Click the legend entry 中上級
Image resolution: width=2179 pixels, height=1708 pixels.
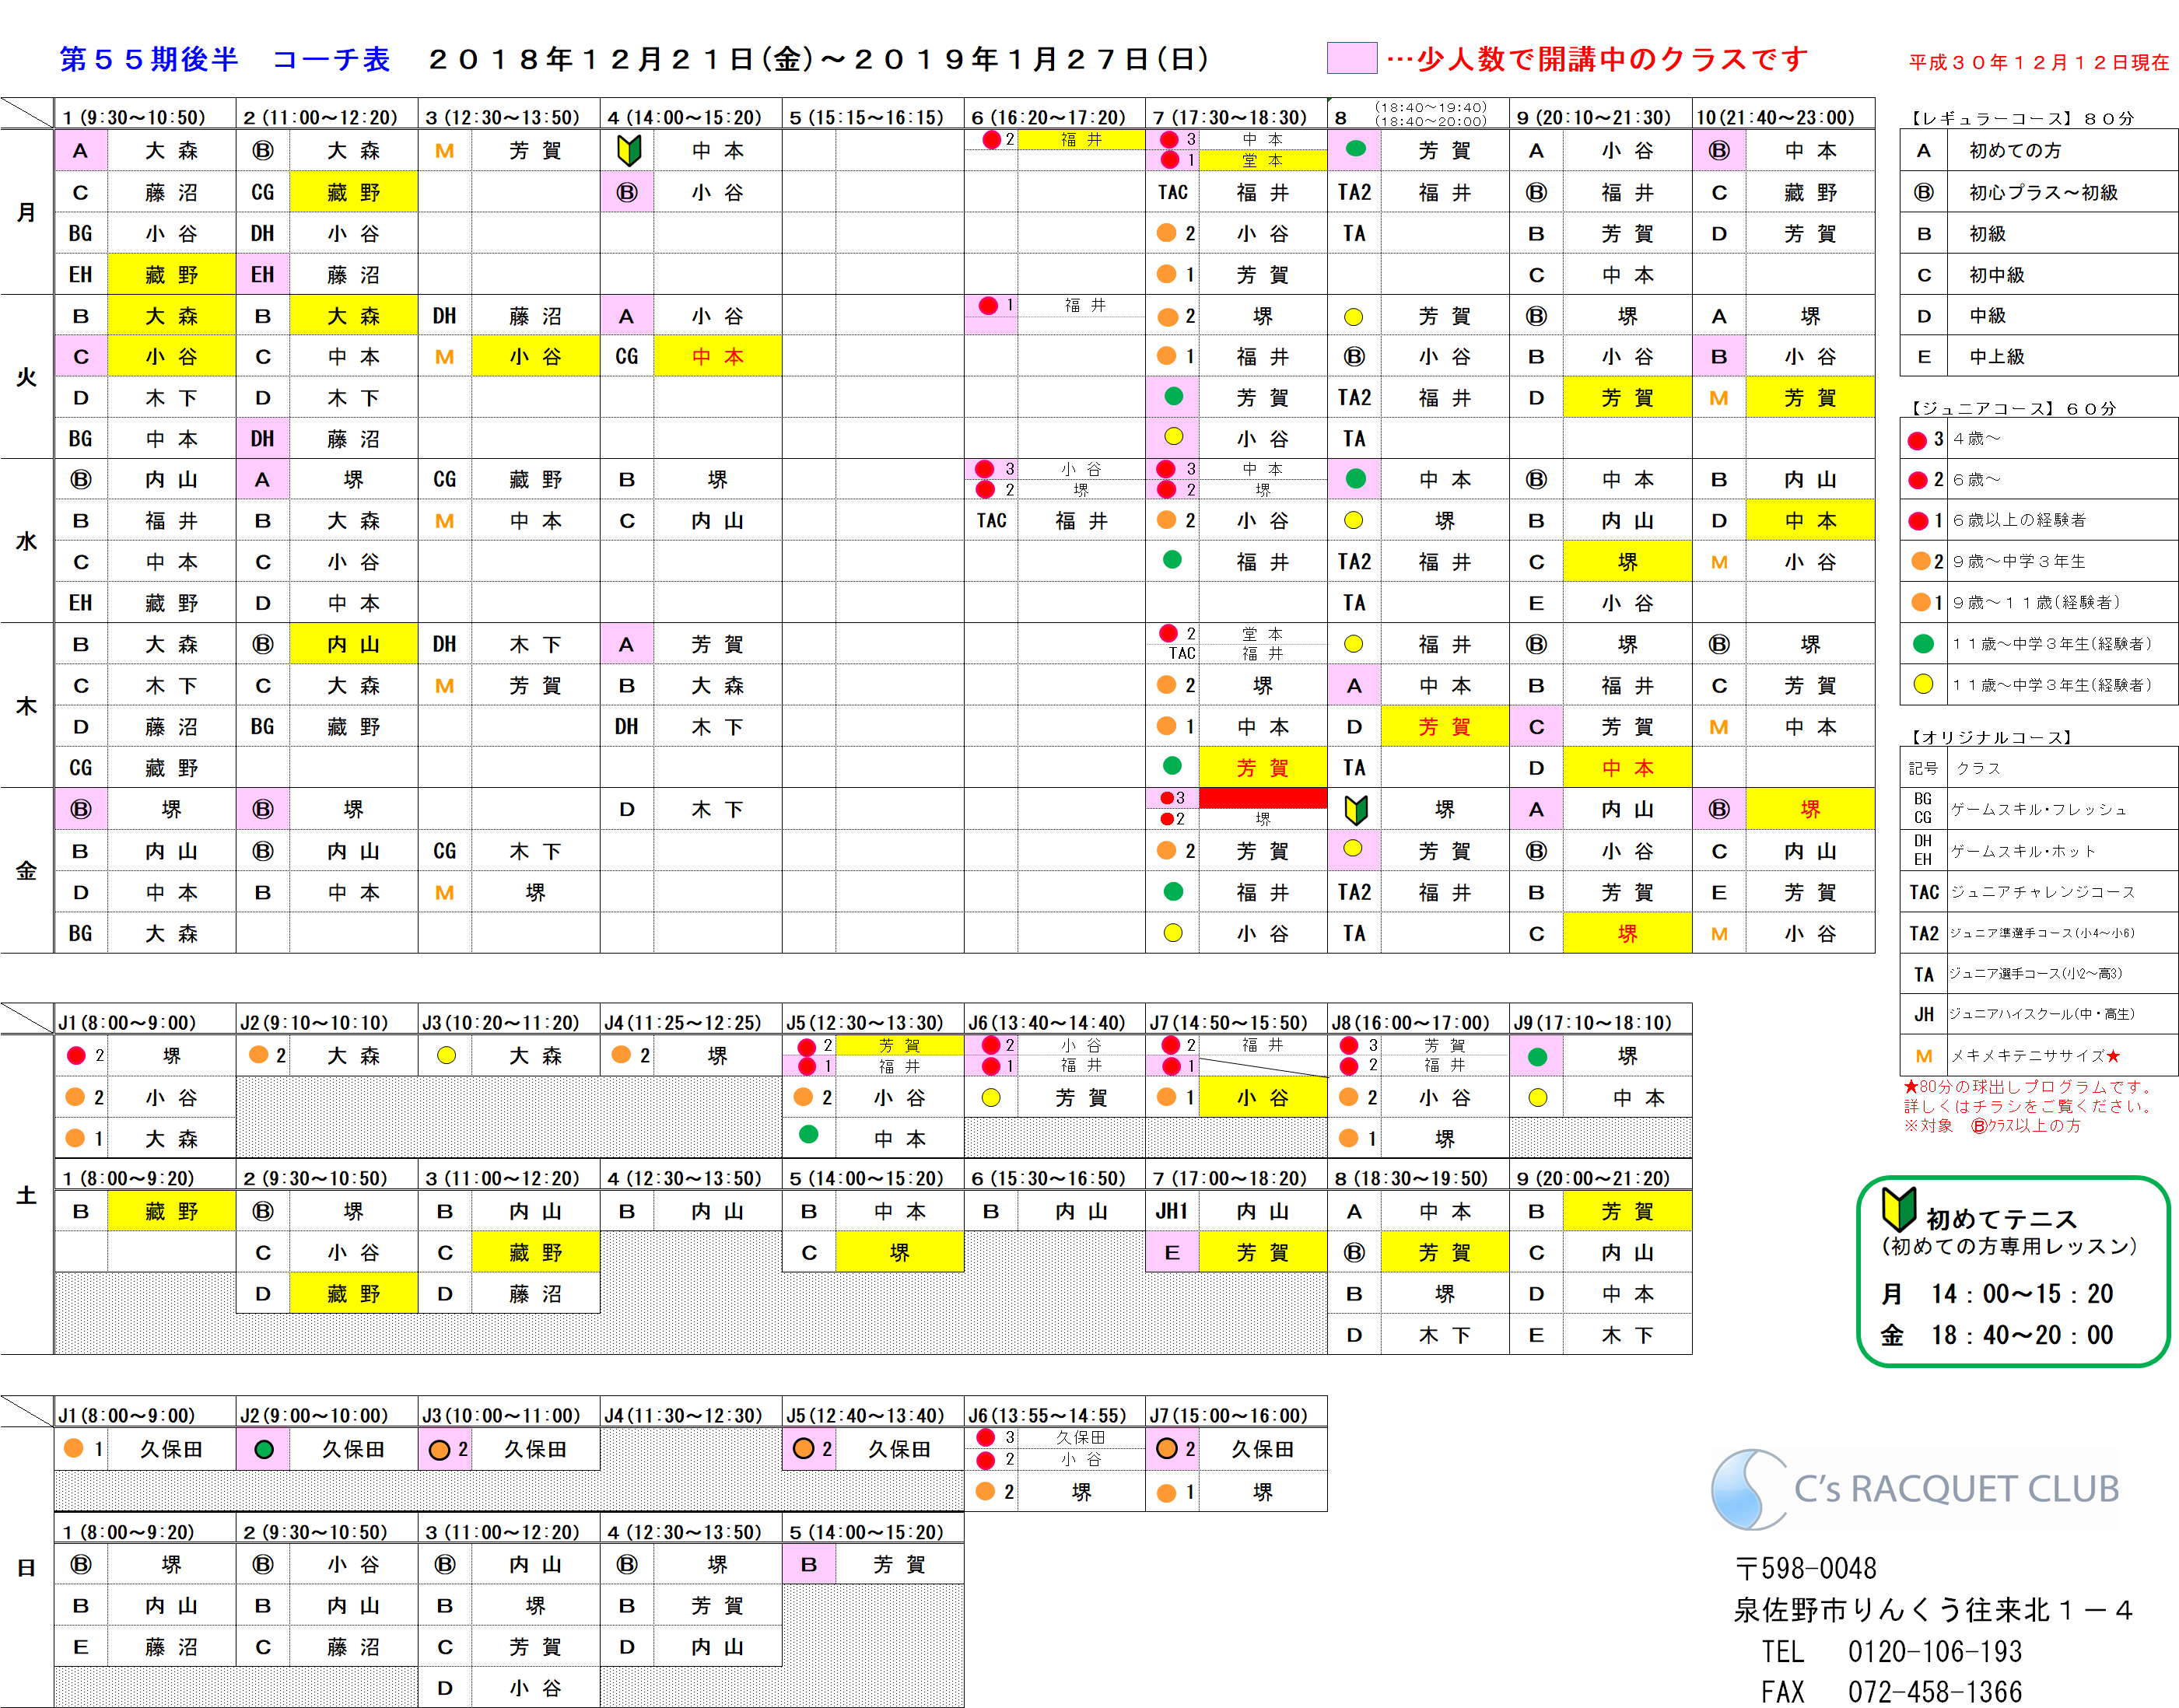point(1996,357)
